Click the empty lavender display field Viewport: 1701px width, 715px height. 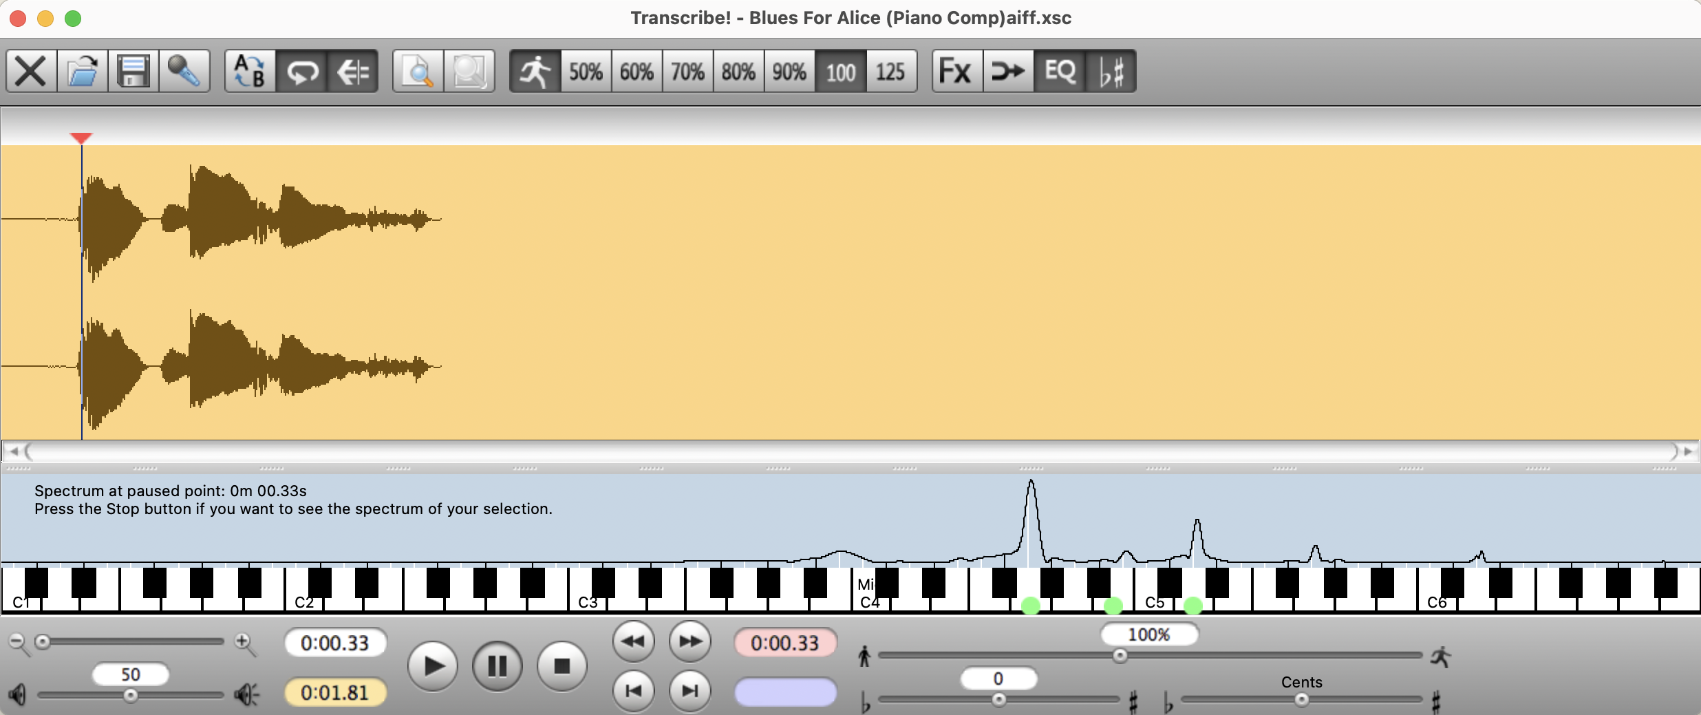click(785, 692)
